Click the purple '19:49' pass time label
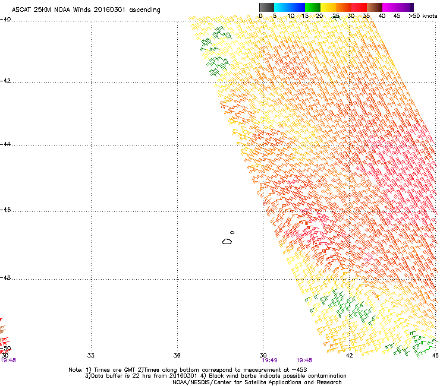Viewport: 440px width, 386px height. pyautogui.click(x=269, y=360)
